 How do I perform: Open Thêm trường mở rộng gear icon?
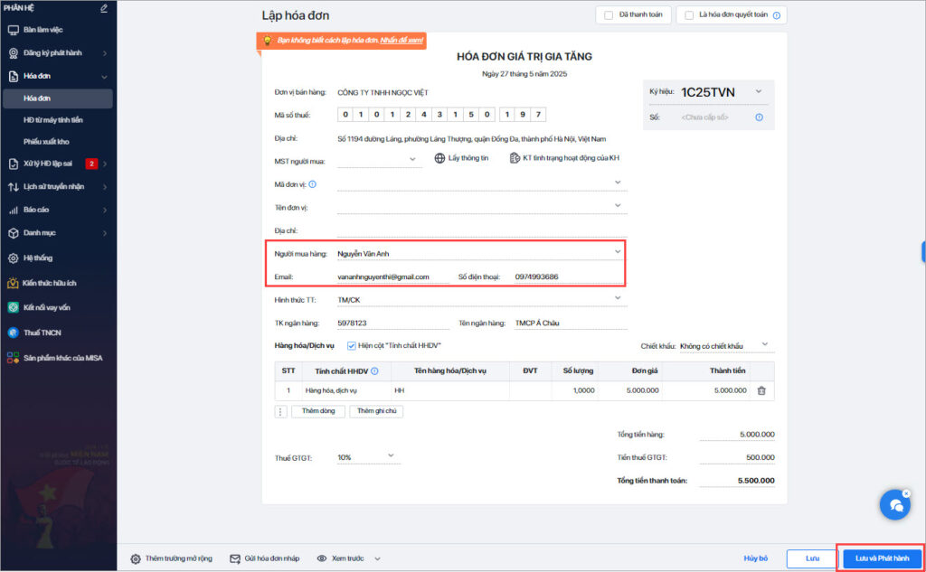[136, 558]
